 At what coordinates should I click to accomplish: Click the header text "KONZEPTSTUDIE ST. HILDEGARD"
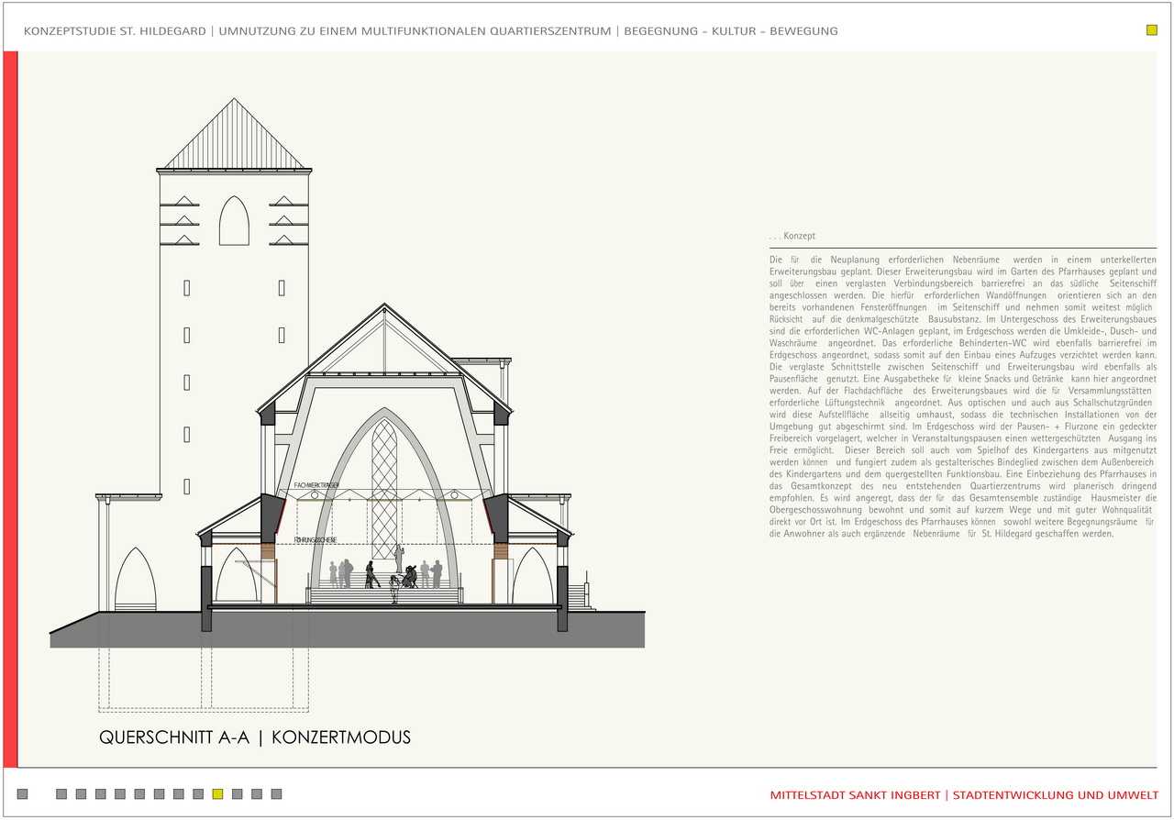tap(115, 31)
